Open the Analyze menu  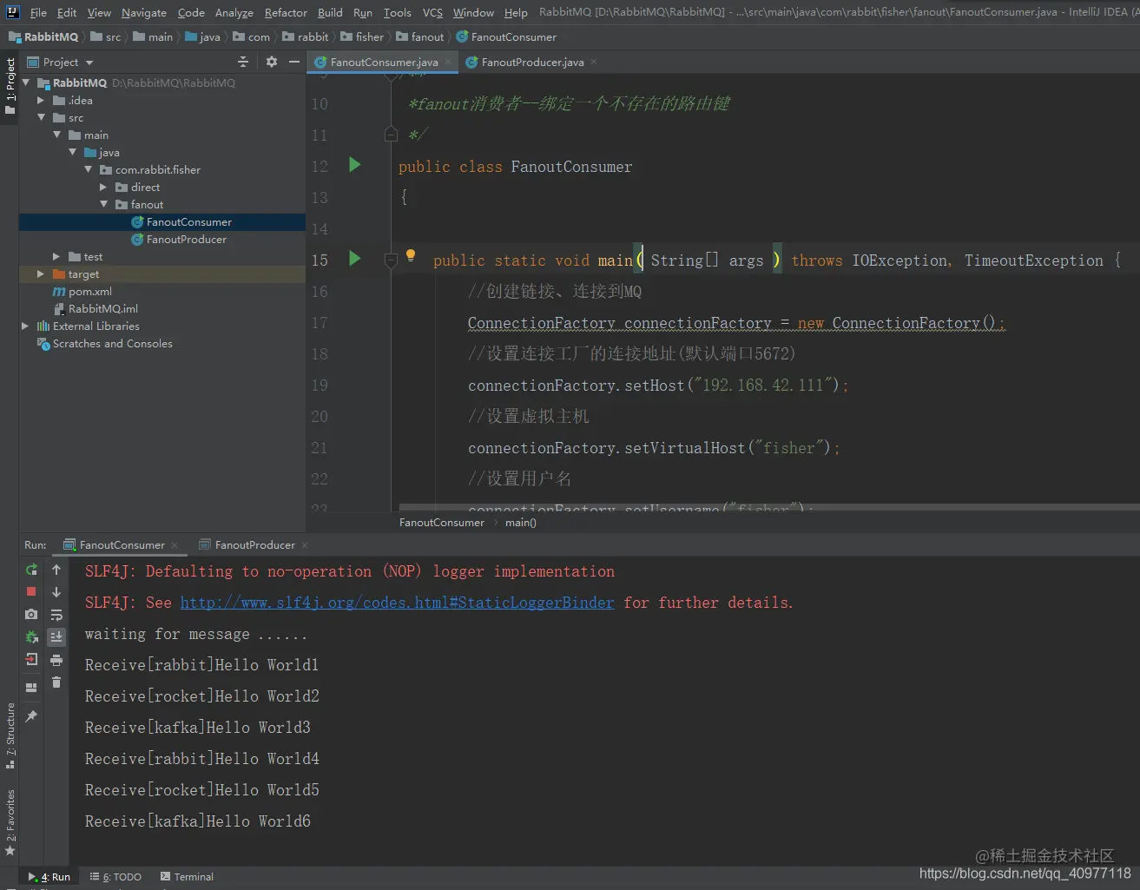click(234, 12)
